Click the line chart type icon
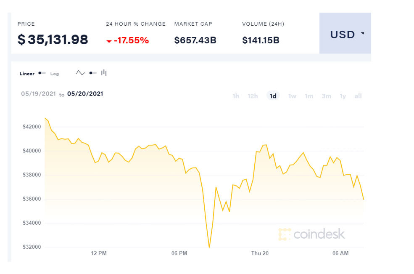Image resolution: width=414 pixels, height=274 pixels. coord(80,73)
